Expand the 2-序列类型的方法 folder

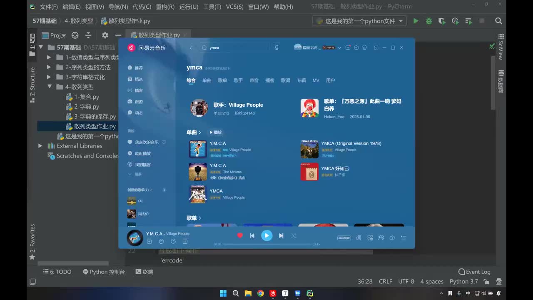point(49,67)
